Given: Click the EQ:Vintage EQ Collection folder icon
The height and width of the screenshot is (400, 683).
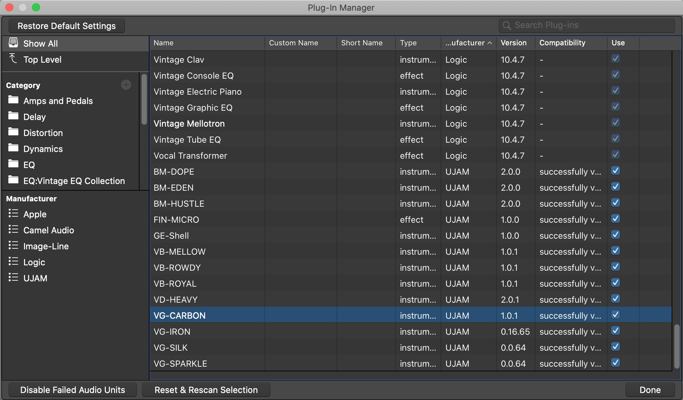Looking at the screenshot, I should click(x=13, y=180).
